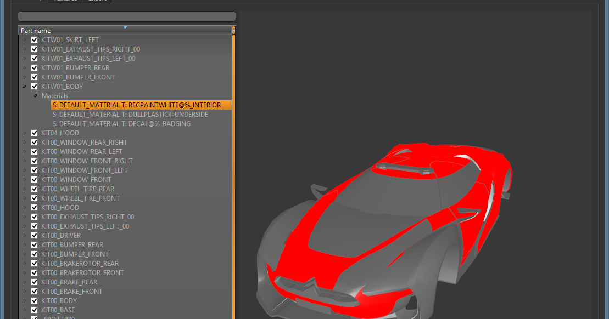Toggle the KIT00_HOOD checkbox off

[34, 207]
